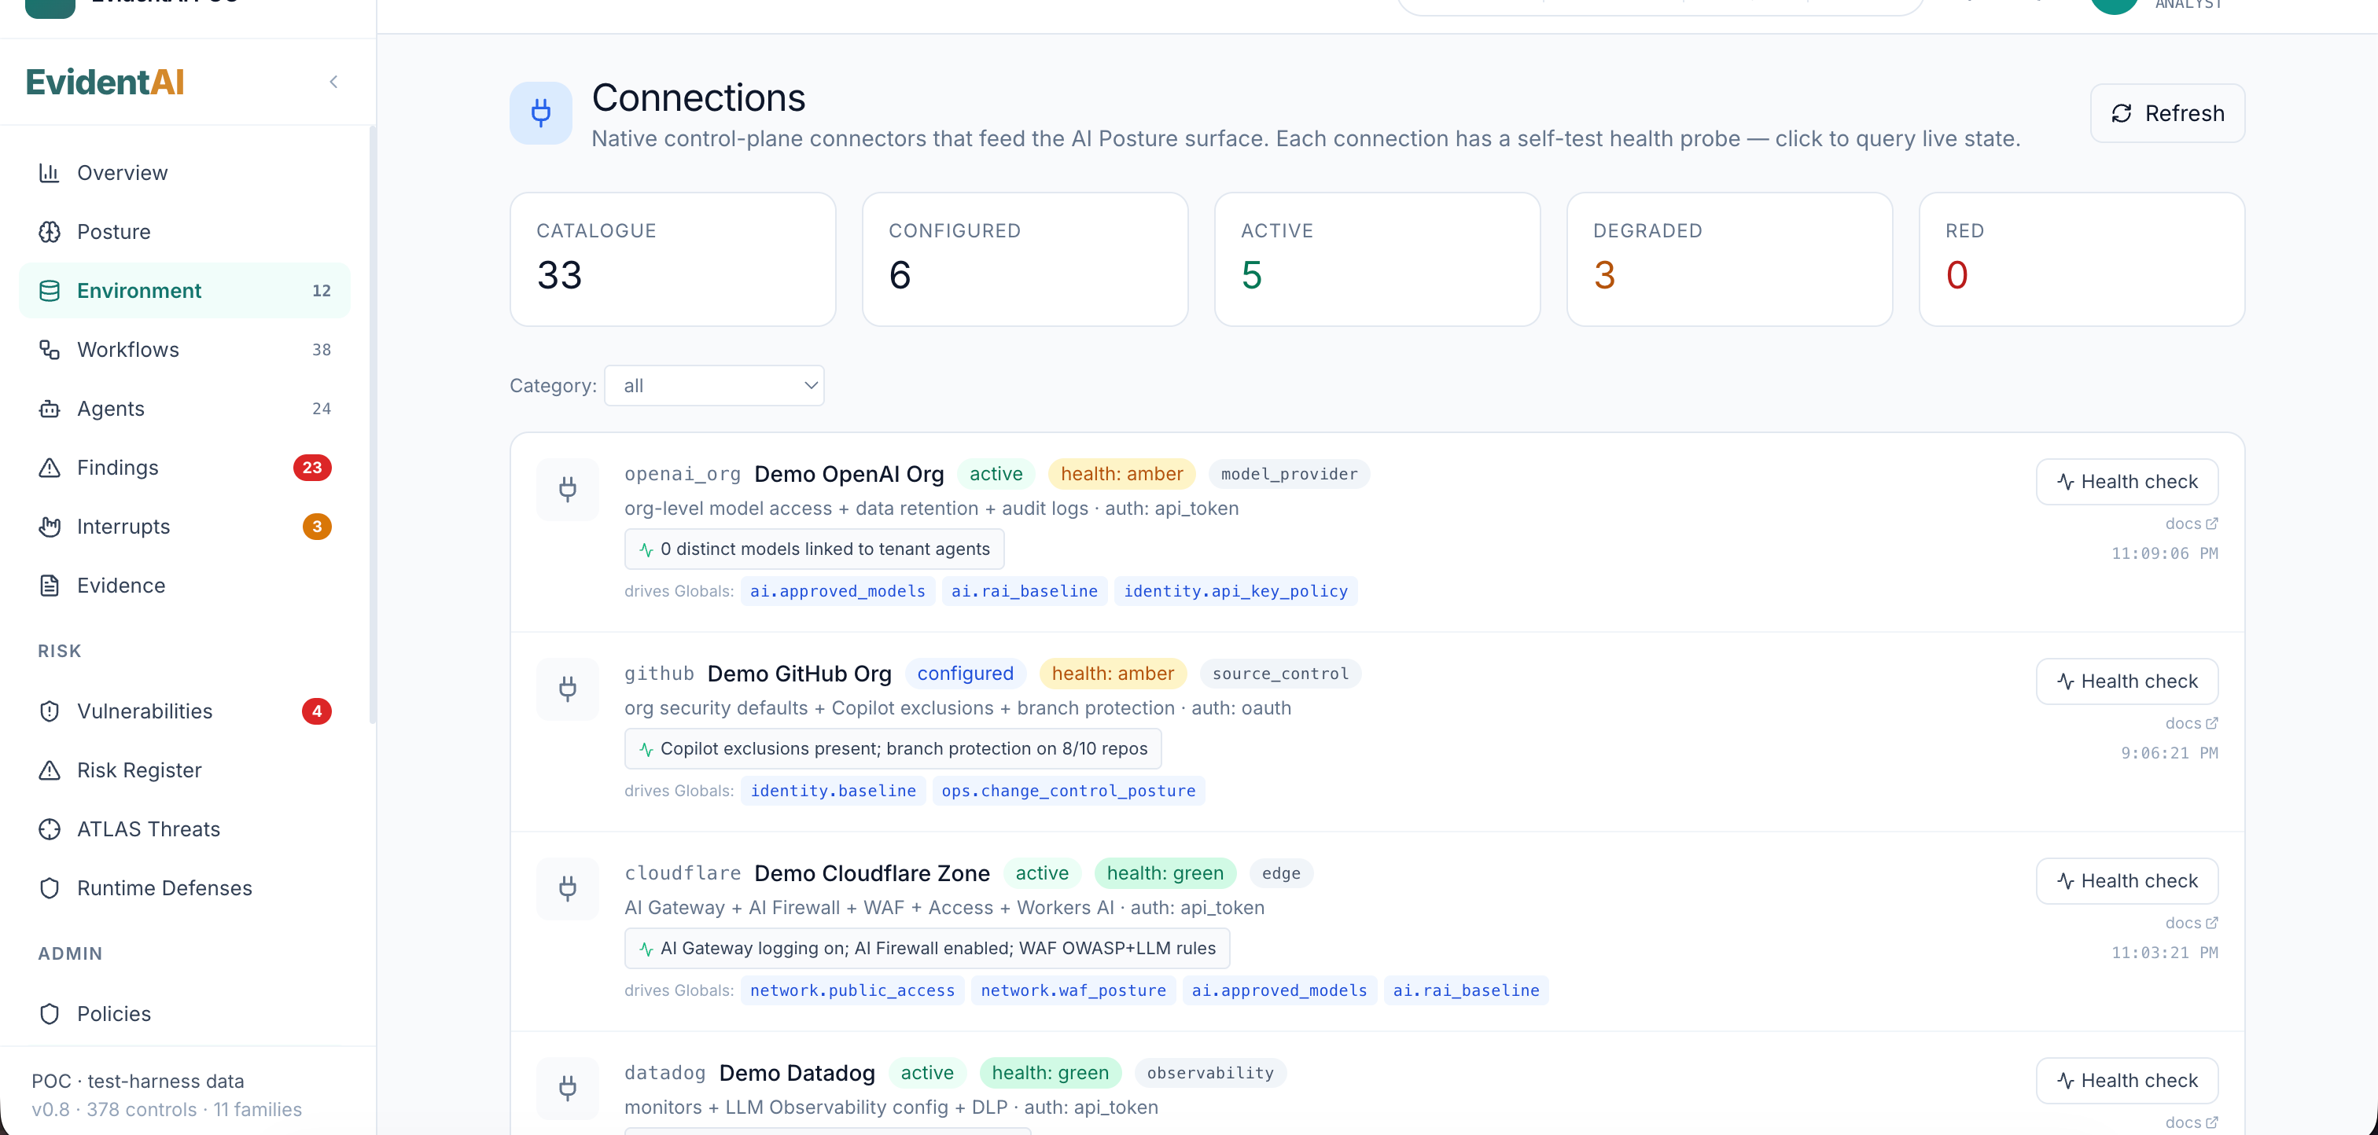Click the Catalogue 33 stat card

tap(673, 259)
